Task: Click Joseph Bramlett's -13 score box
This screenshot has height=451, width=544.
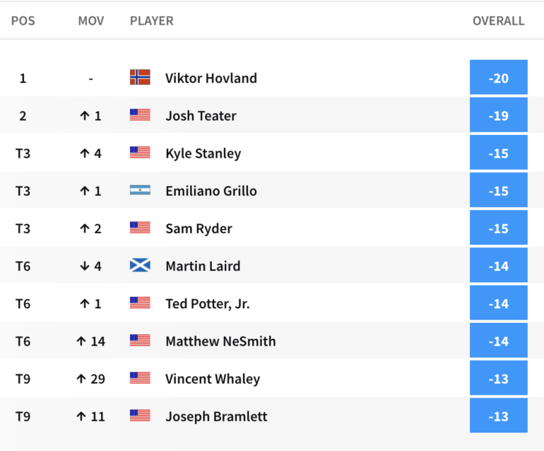Action: point(499,415)
